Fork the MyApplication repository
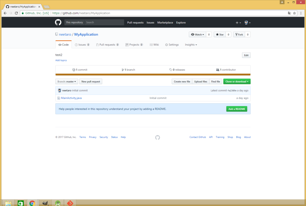The image size is (306, 206). 239,35
